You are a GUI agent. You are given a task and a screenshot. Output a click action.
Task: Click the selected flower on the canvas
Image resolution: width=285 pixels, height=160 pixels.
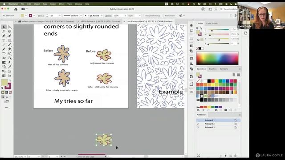pyautogui.click(x=104, y=140)
